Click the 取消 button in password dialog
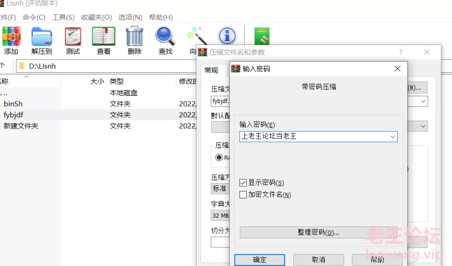Screen dimensions: 452x266 click(x=318, y=260)
